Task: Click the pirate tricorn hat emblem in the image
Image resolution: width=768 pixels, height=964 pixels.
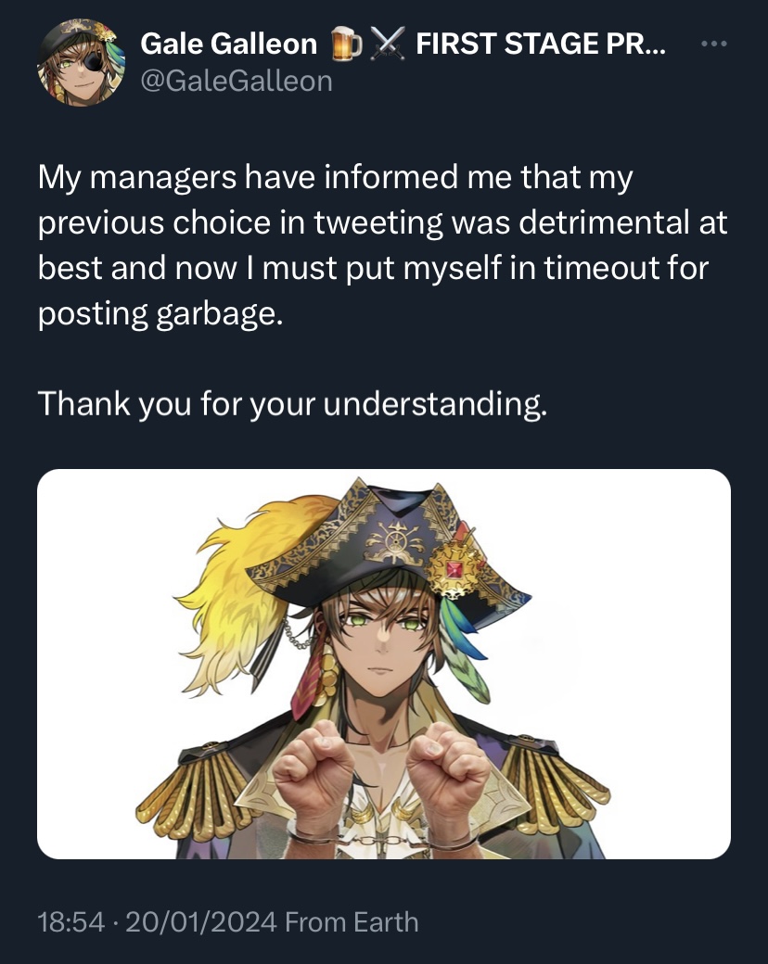Action: (x=394, y=539)
